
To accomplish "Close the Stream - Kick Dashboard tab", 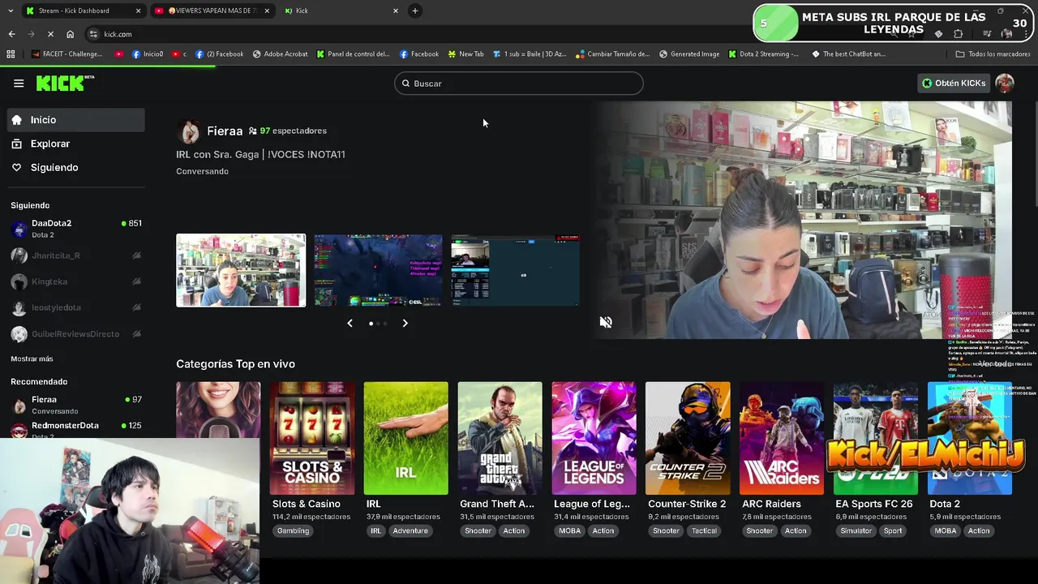I will (x=138, y=11).
